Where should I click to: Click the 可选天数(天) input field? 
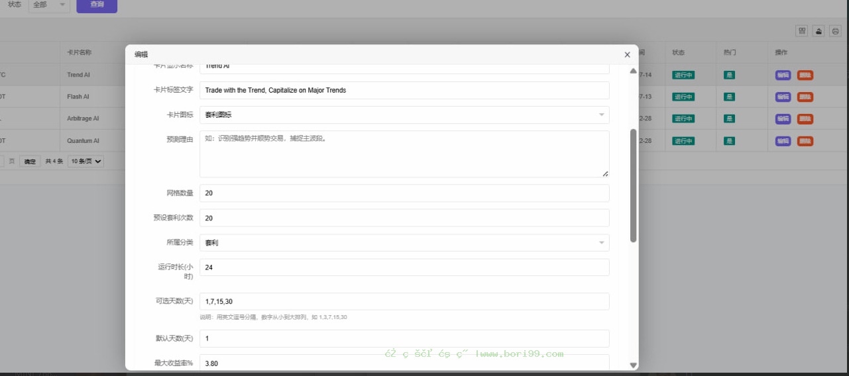click(x=404, y=301)
